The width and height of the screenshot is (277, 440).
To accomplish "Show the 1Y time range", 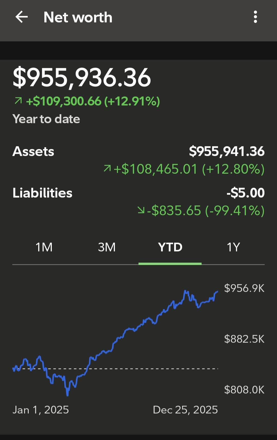I will [233, 247].
